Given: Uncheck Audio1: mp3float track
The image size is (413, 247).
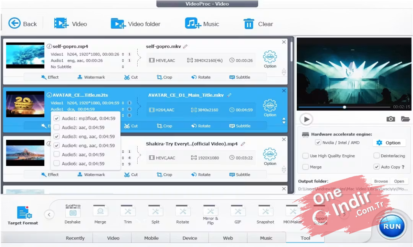Looking at the screenshot, I should [57, 118].
